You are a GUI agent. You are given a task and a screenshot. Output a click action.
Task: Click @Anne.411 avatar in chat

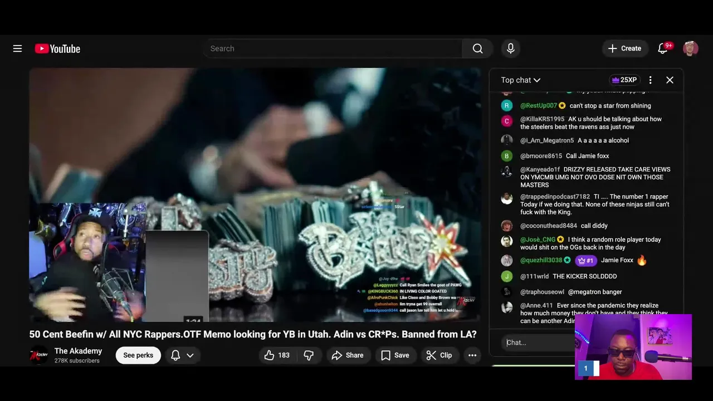[x=506, y=307]
